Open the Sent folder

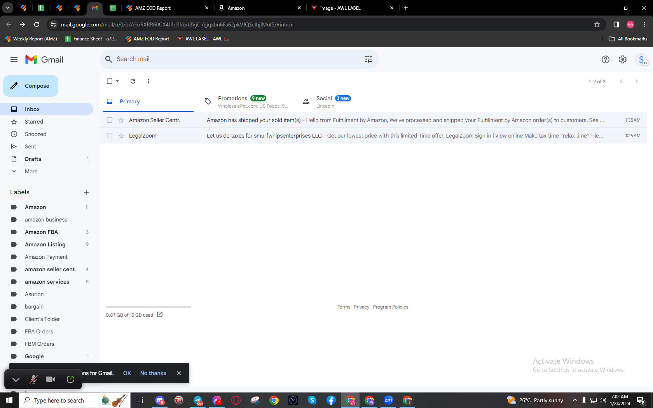point(47,146)
